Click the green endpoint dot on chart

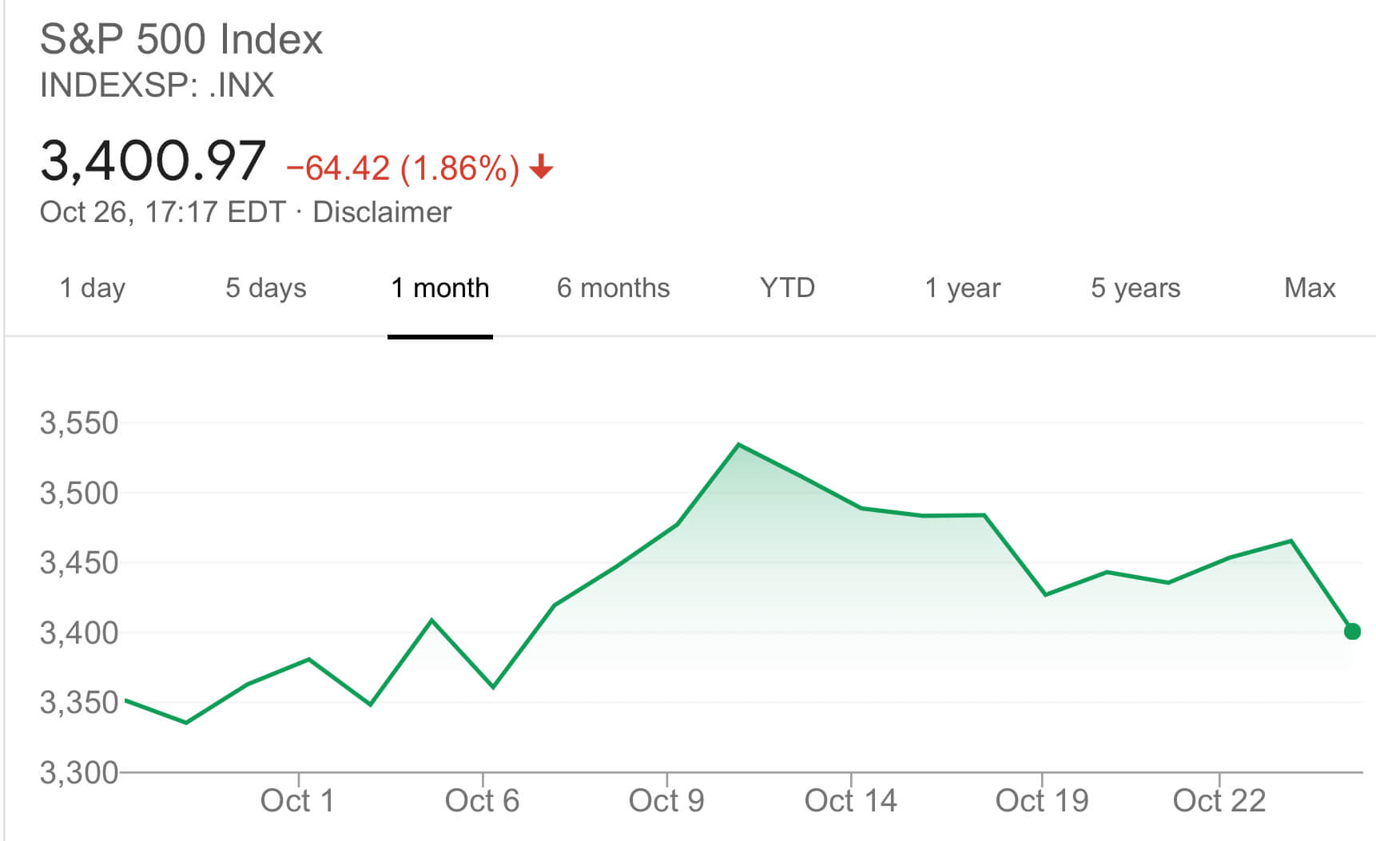[x=1352, y=632]
